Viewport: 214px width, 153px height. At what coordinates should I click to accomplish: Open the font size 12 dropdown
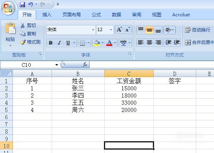[x=111, y=30]
